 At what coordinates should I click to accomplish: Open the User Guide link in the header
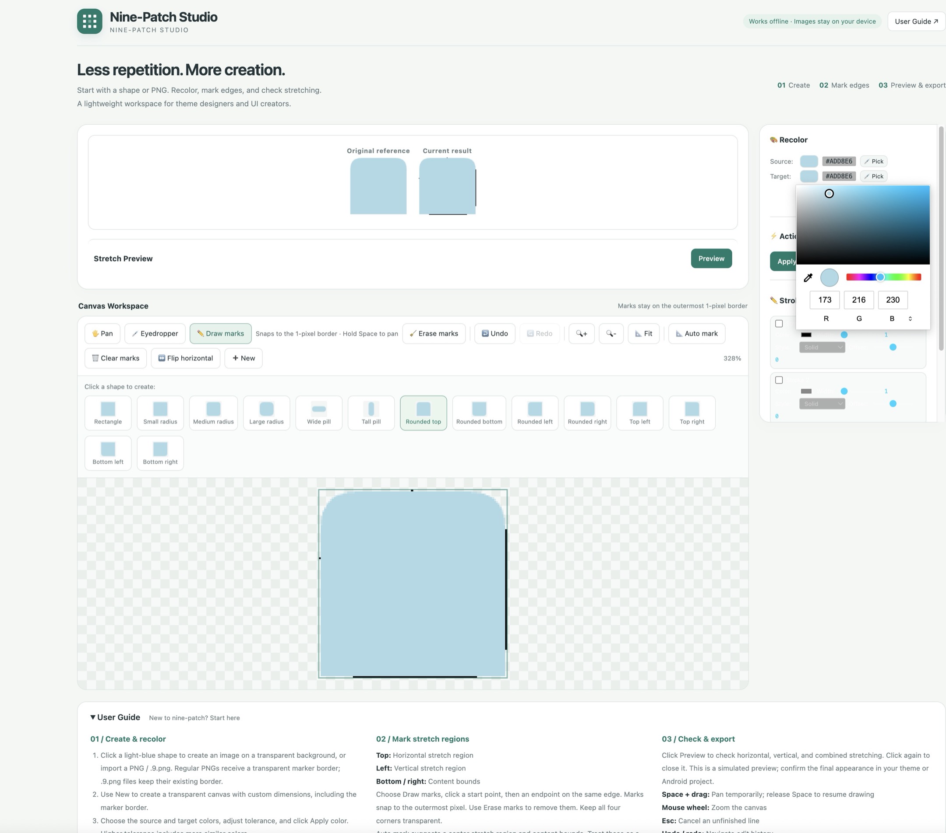[916, 21]
